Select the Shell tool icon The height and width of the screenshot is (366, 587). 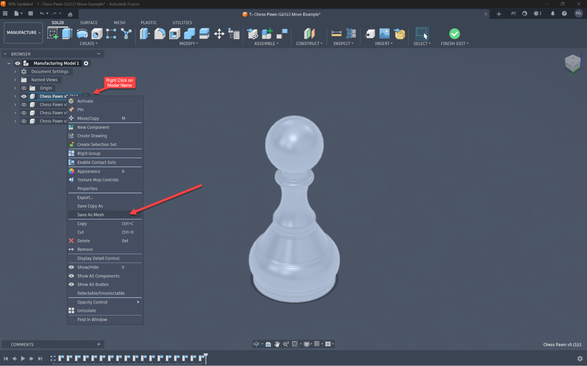point(174,34)
